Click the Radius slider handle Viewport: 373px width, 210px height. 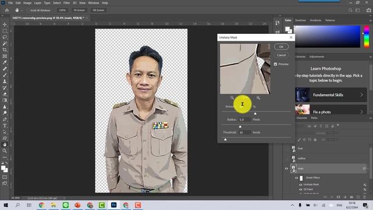click(x=240, y=127)
